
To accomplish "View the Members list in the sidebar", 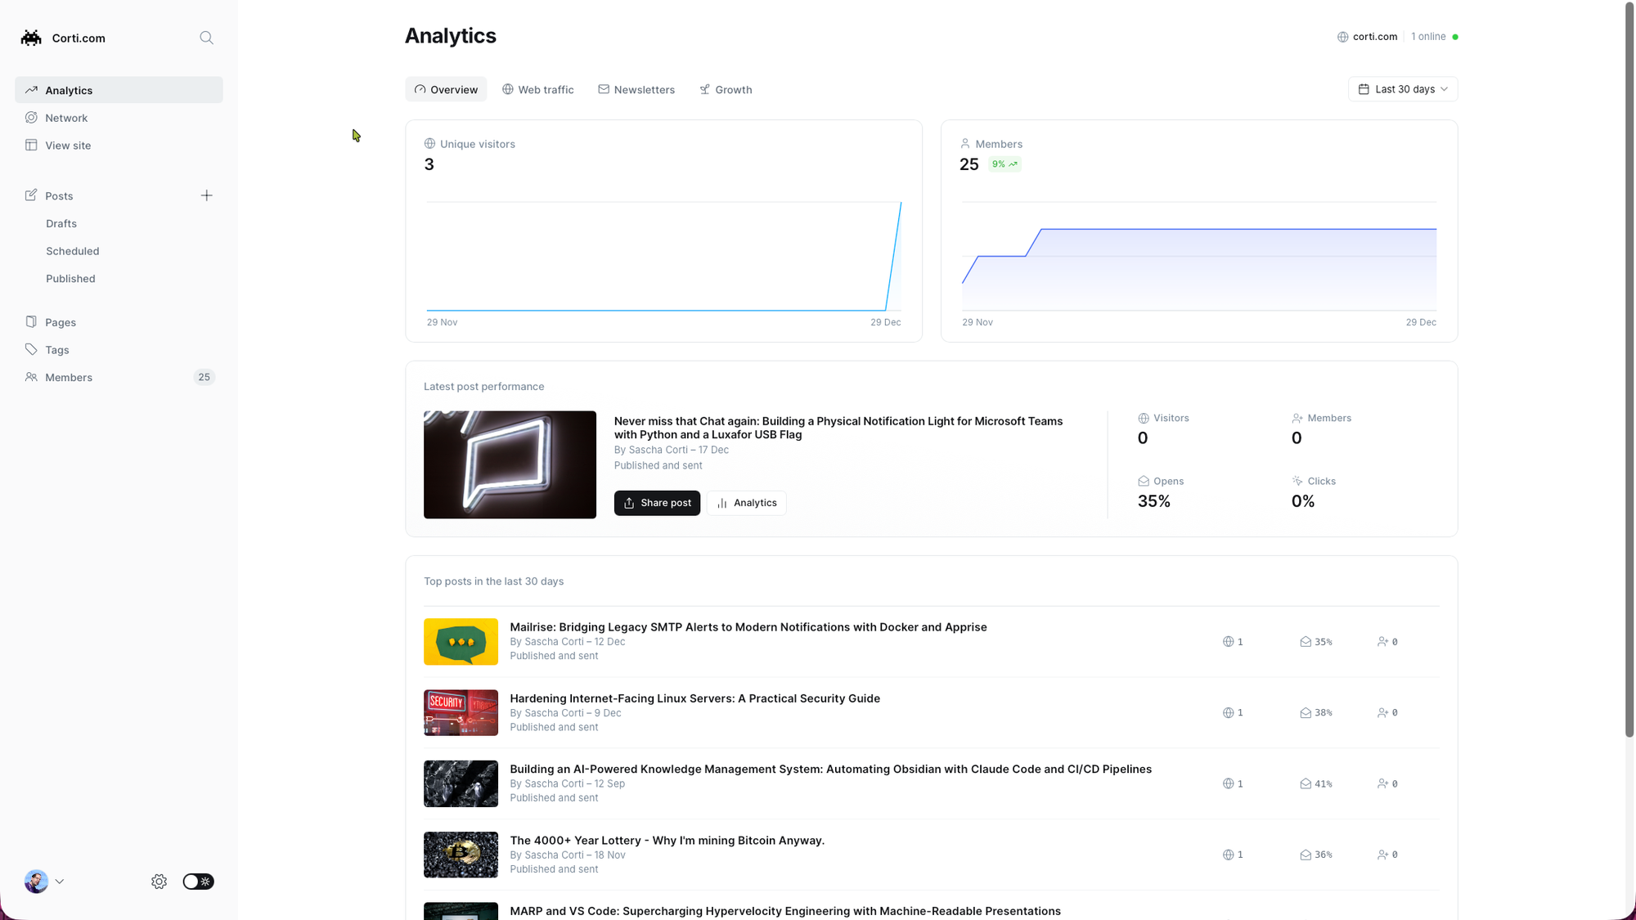I will (x=69, y=377).
